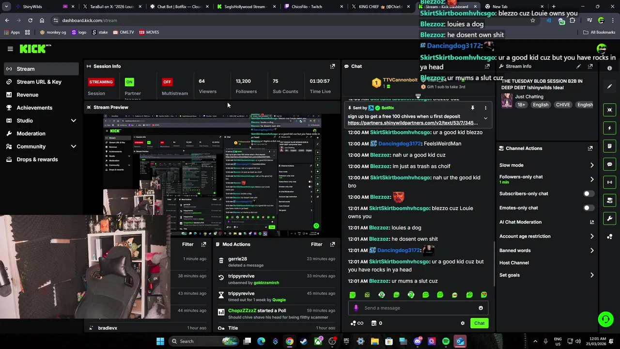620x349 pixels.
Task: Click the Just Chatting category thumbnail
Action: 507,100
